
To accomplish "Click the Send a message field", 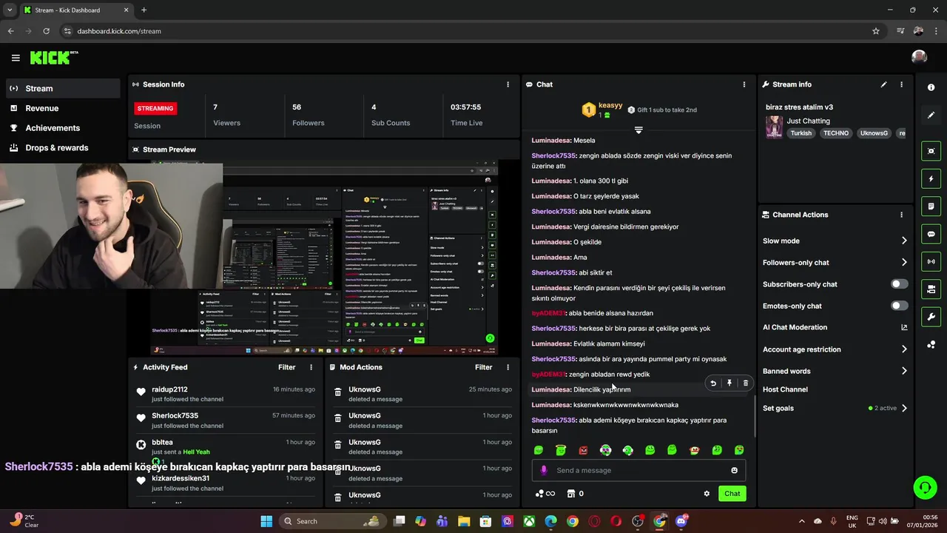I will 639,470.
